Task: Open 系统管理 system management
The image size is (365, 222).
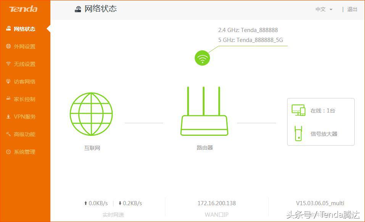Action: 8,151
